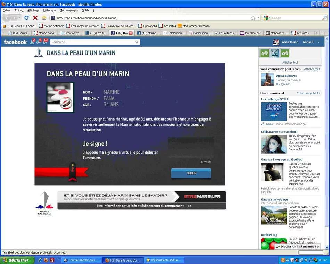
Task: Open Facebook notifications globe icon
Action: pyautogui.click(x=45, y=42)
